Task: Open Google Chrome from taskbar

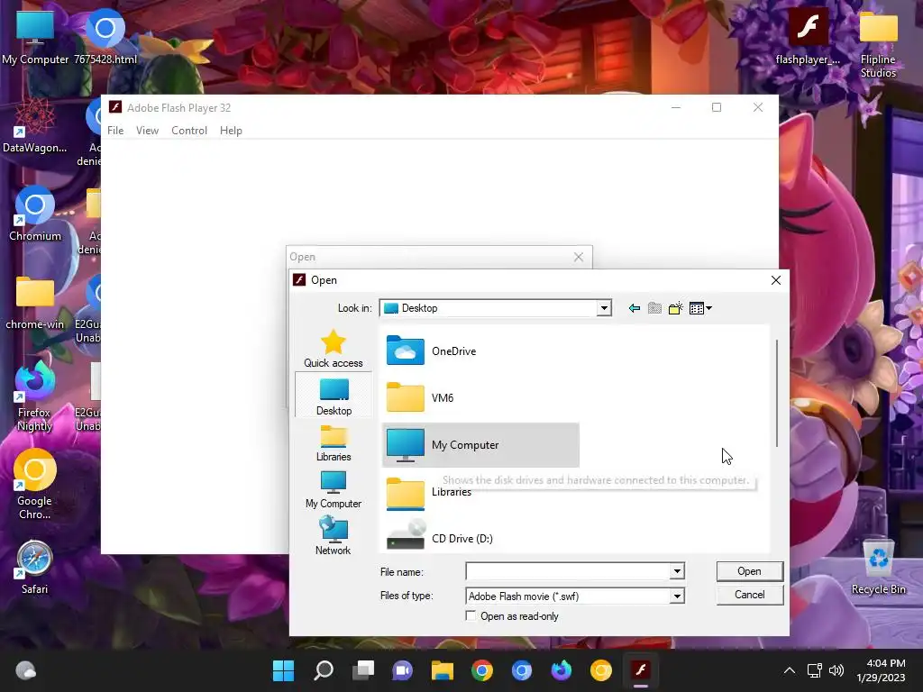Action: click(x=482, y=670)
